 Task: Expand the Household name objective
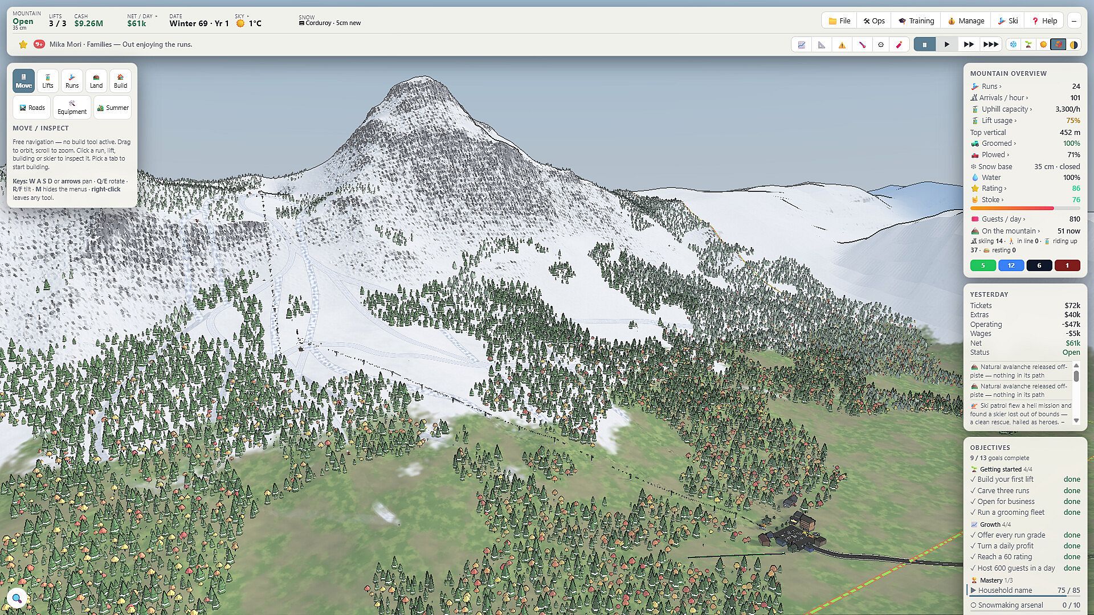point(1025,591)
